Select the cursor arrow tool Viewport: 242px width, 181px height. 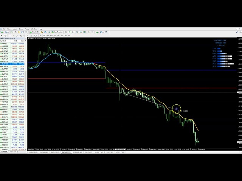point(2,35)
